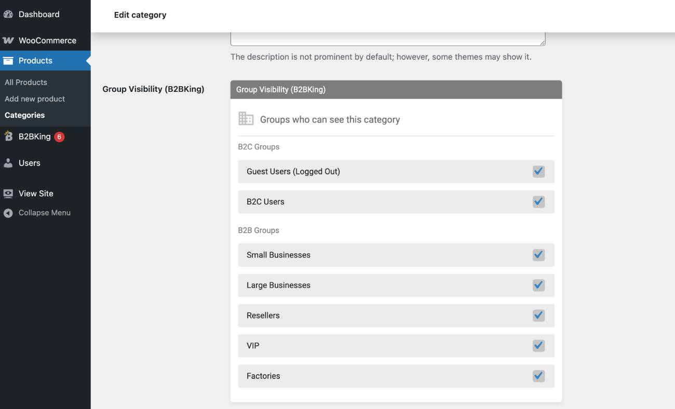Uncheck the Factories checkbox
Image resolution: width=675 pixels, height=409 pixels.
point(538,376)
